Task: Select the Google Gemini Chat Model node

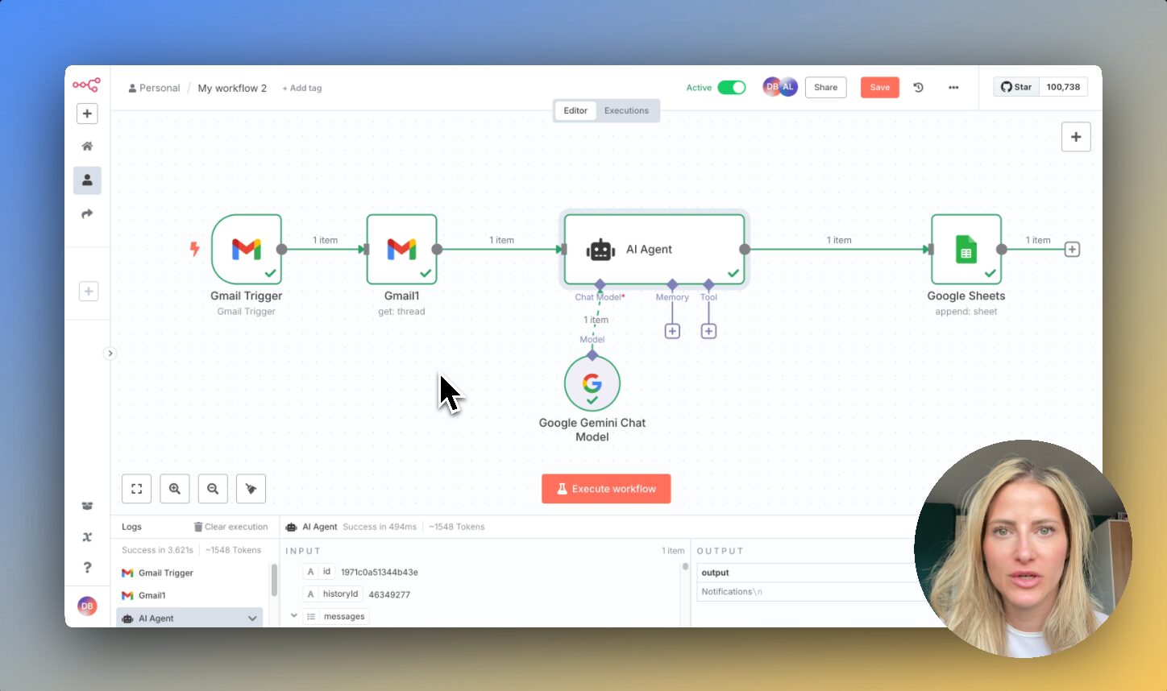Action: pyautogui.click(x=592, y=384)
